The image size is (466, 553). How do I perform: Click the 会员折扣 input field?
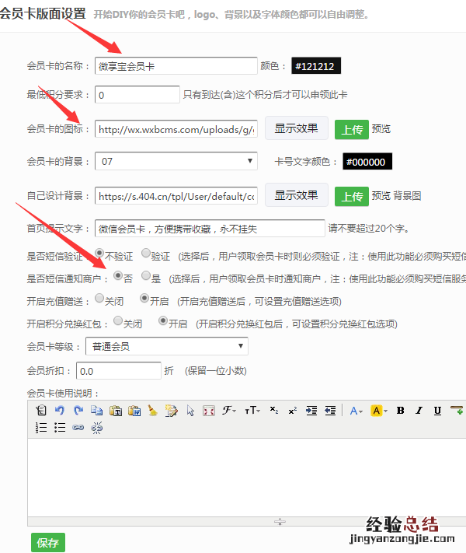119,371
